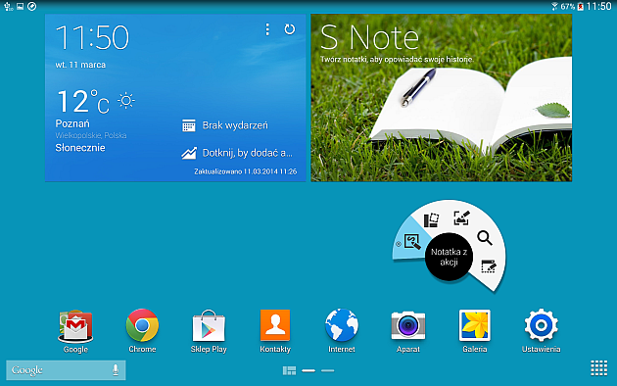Viewport: 617px width, 386px height.
Task: Open calendar Brak wydarzeń entry
Action: (x=224, y=125)
